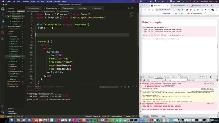Click JavaScript React language mode in status bar
The image size is (219, 123).
pyautogui.click(x=116, y=116)
